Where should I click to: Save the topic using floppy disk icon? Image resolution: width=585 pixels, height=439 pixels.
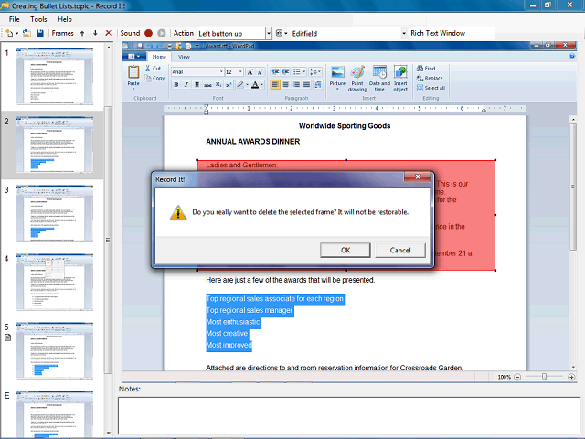coord(40,33)
